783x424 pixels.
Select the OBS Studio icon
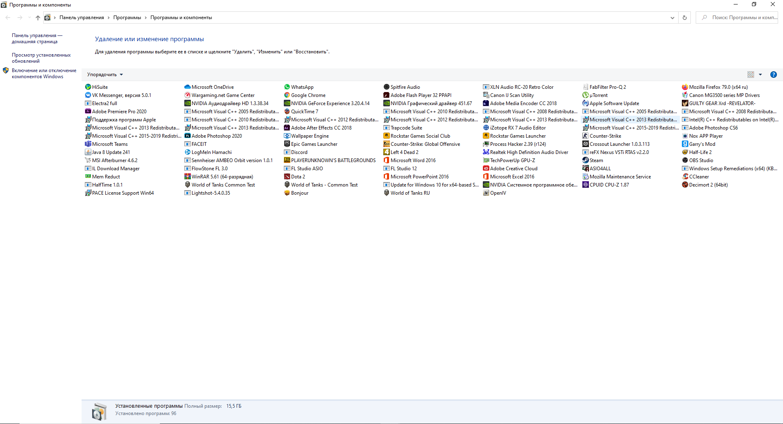pyautogui.click(x=685, y=160)
